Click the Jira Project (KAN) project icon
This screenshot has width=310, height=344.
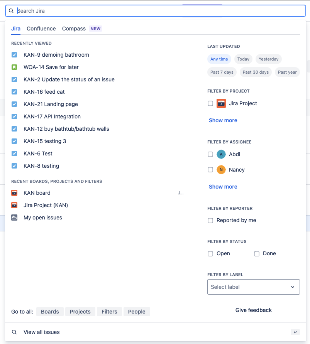[x=14, y=205]
